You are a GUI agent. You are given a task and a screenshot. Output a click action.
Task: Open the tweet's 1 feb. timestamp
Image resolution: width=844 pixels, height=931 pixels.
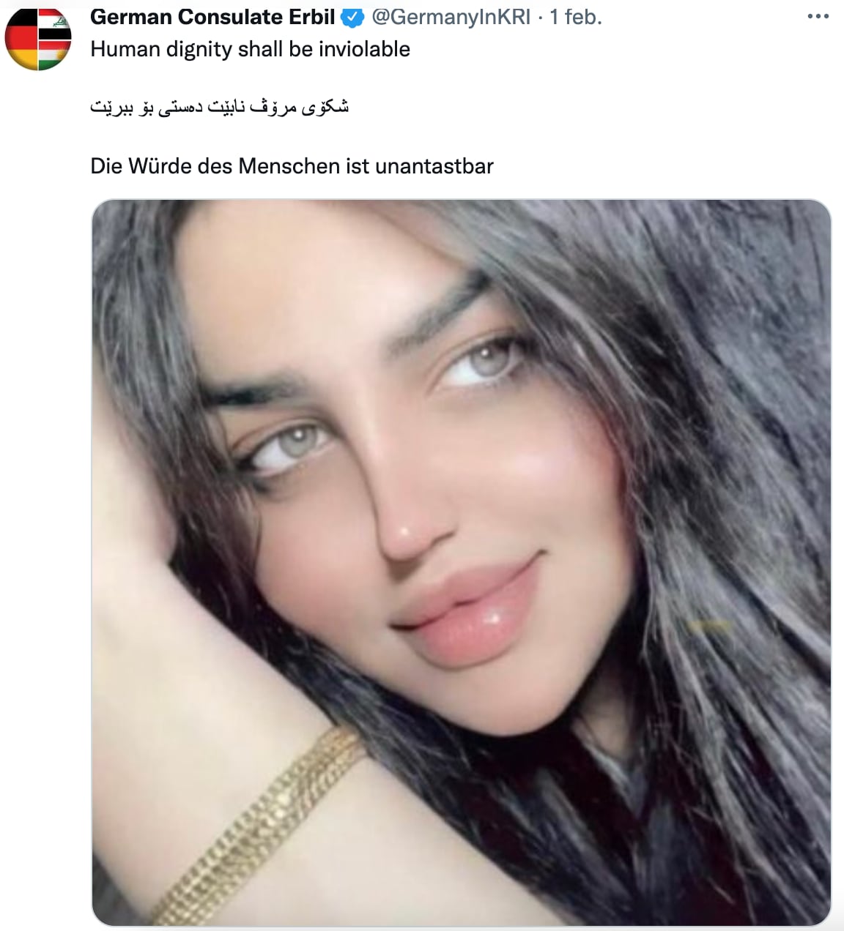tap(576, 17)
